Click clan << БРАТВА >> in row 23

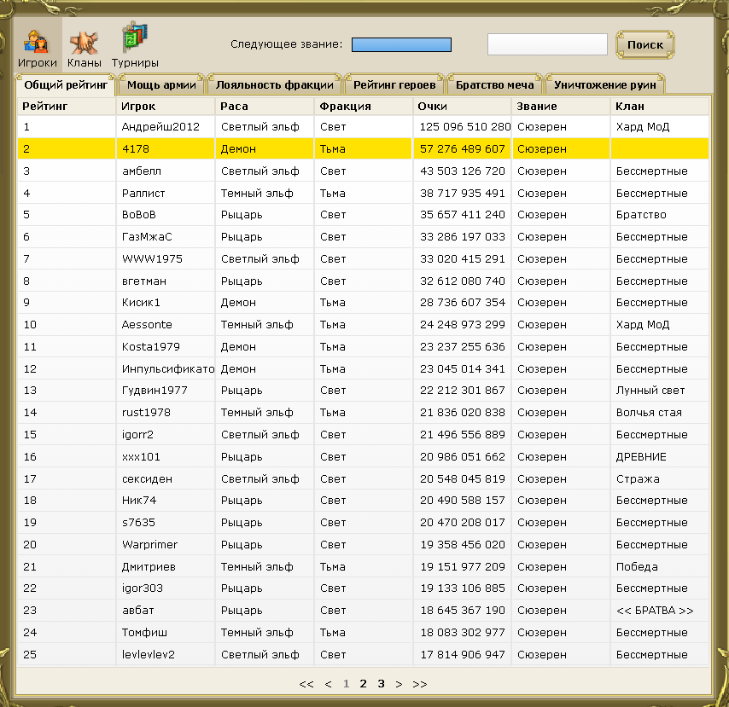click(655, 611)
